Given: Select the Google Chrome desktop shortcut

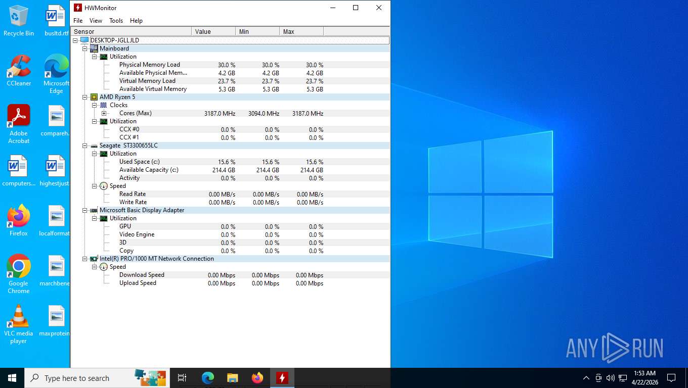Looking at the screenshot, I should [x=19, y=274].
